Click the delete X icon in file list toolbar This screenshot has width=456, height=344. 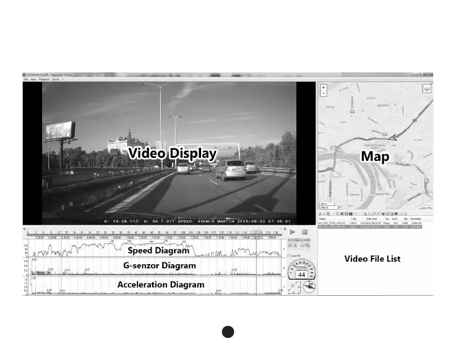pos(342,213)
